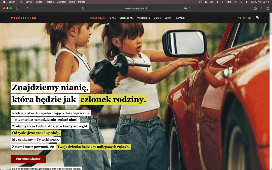Open the Widok menu
This screenshot has width=272, height=170.
[39, 2]
